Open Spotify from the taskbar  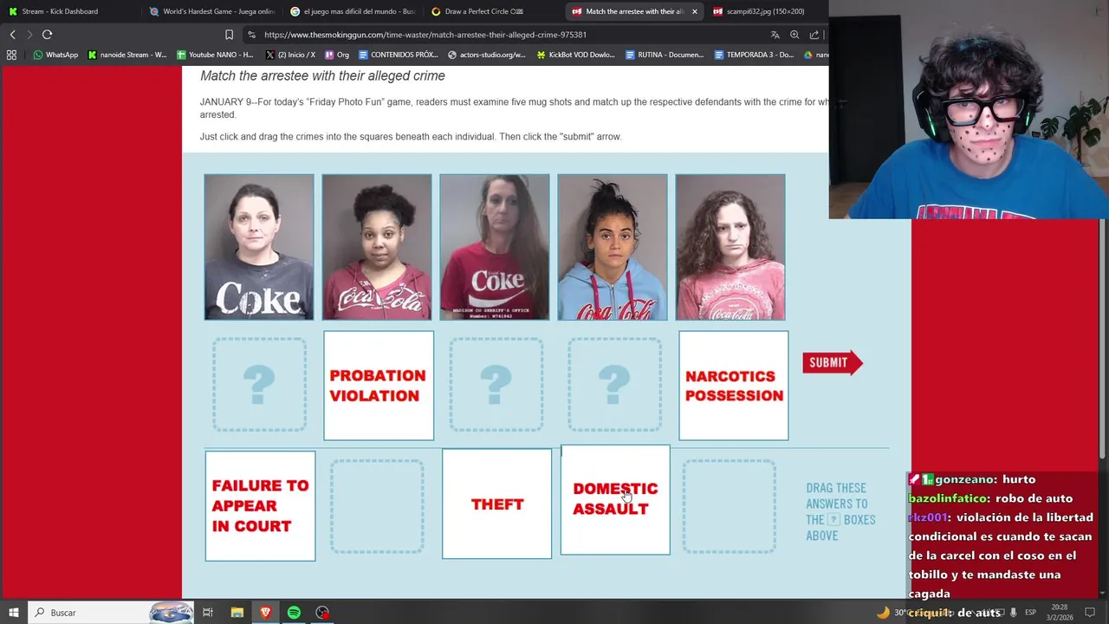(x=294, y=613)
